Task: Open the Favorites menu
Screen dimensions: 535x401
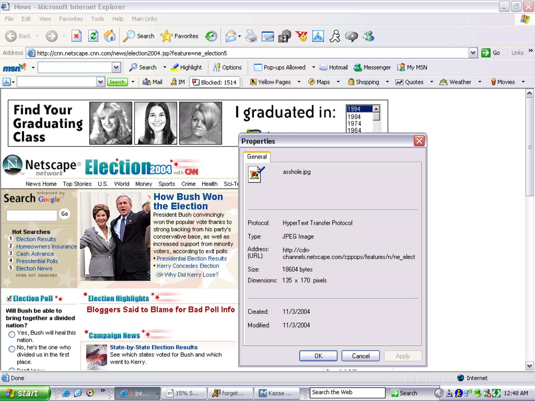Action: [x=71, y=19]
